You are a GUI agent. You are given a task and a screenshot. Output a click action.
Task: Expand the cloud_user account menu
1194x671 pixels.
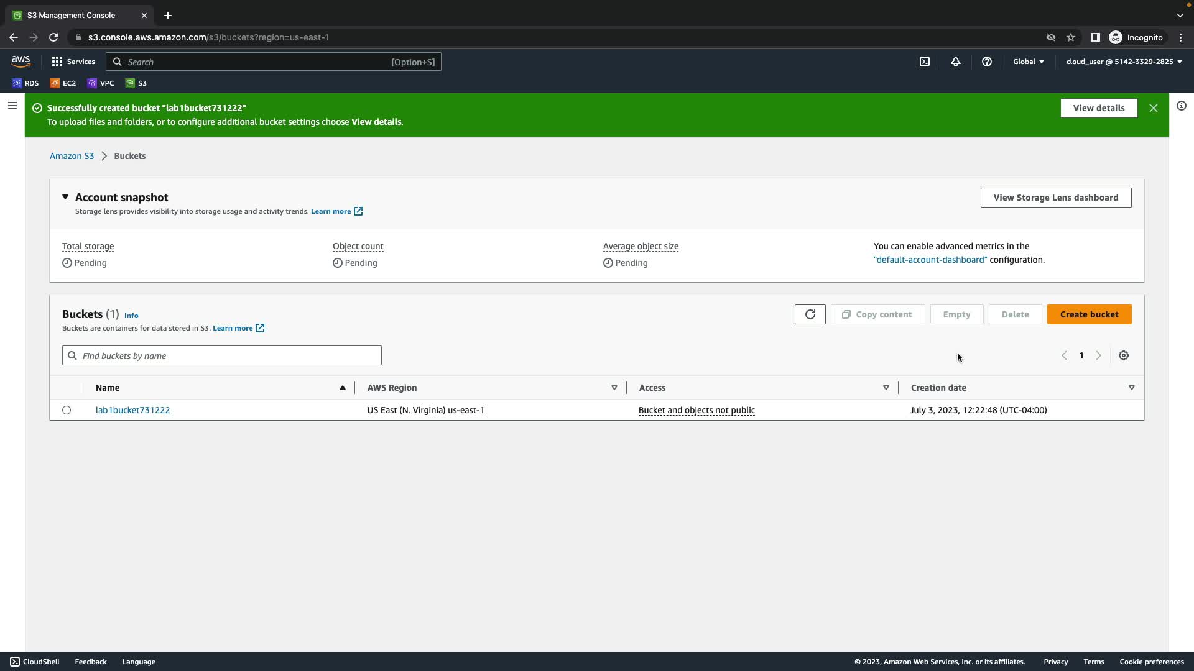pos(1124,62)
